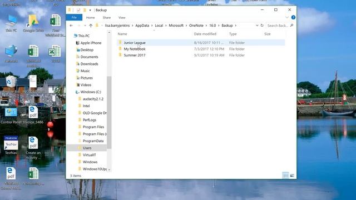Open Documents in navigation pane
The width and height of the screenshot is (356, 200).
[x=89, y=57]
